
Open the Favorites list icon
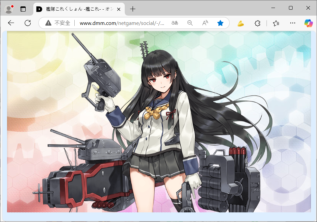tap(276, 23)
